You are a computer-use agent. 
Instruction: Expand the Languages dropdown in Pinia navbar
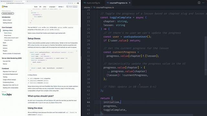click(53, 7)
